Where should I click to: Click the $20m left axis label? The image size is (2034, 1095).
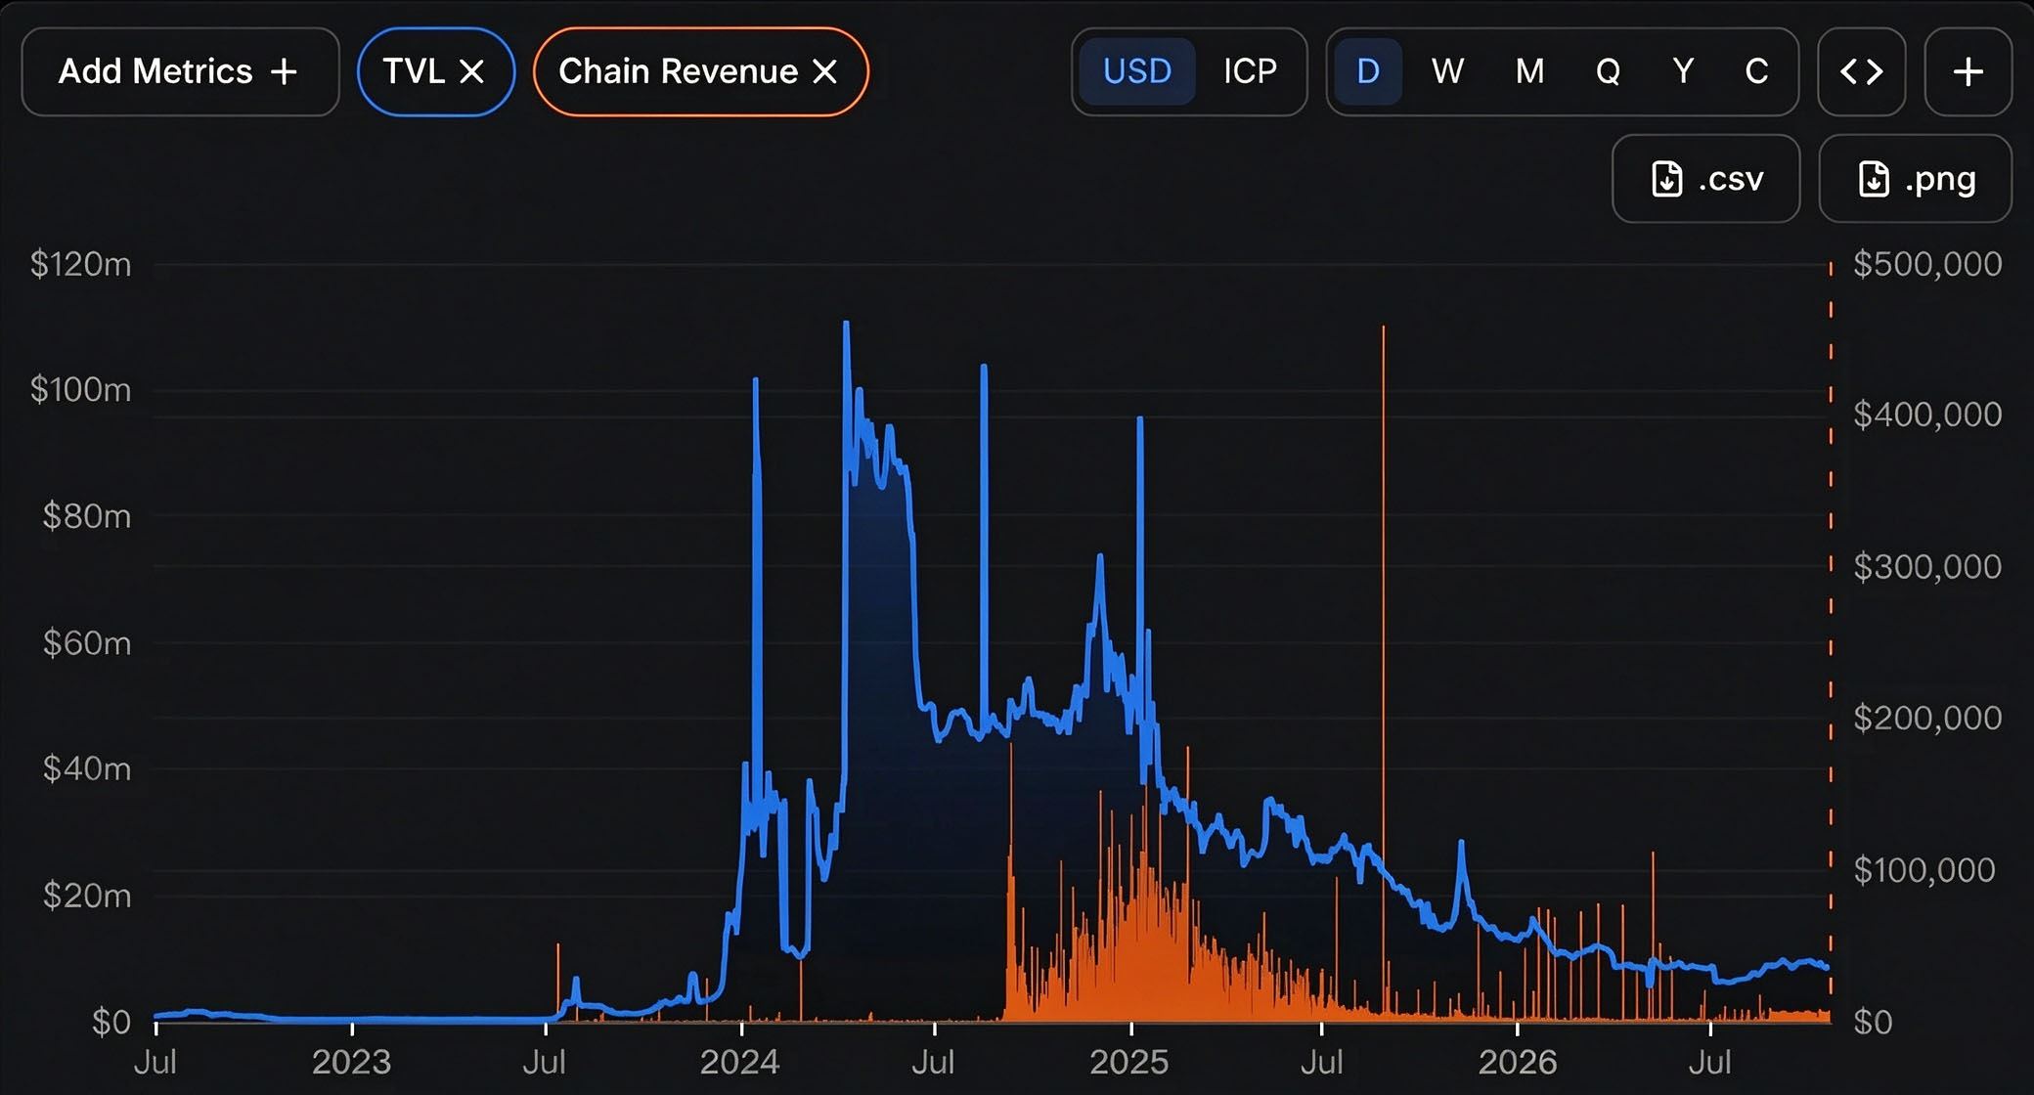(86, 896)
